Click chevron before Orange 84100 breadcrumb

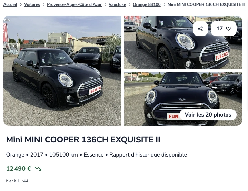(x=129, y=4)
